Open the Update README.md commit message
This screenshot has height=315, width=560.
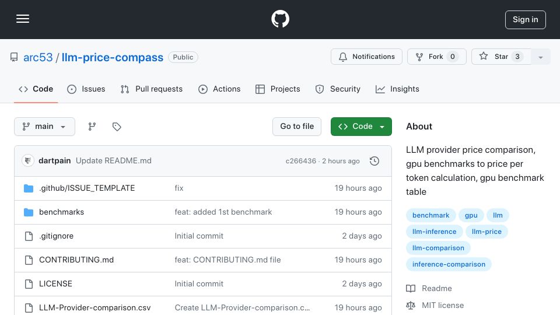(114, 161)
